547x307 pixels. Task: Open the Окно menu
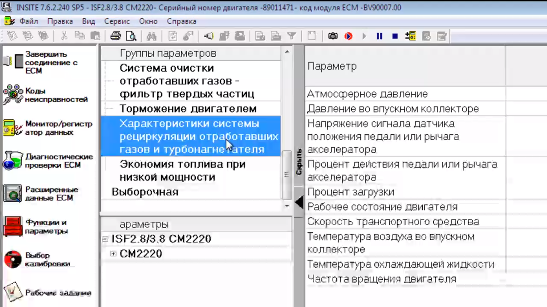click(x=148, y=21)
